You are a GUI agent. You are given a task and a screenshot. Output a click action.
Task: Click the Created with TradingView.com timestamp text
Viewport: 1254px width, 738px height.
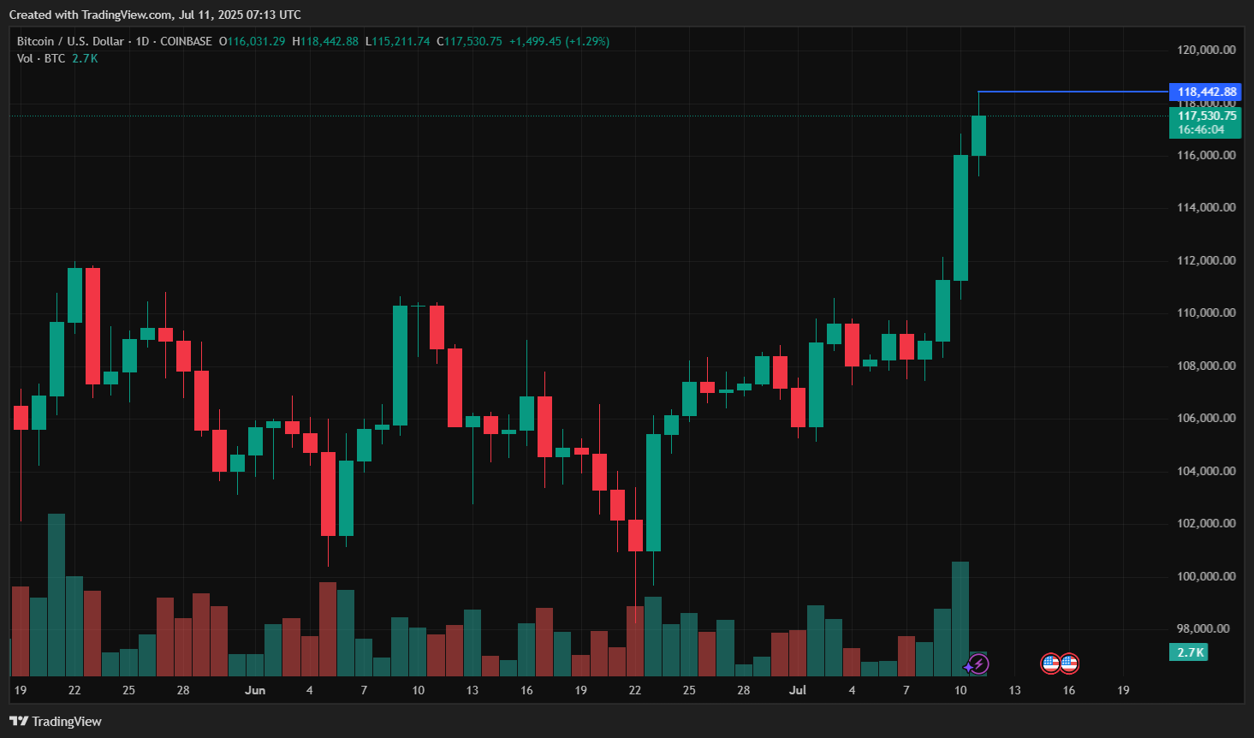[155, 15]
